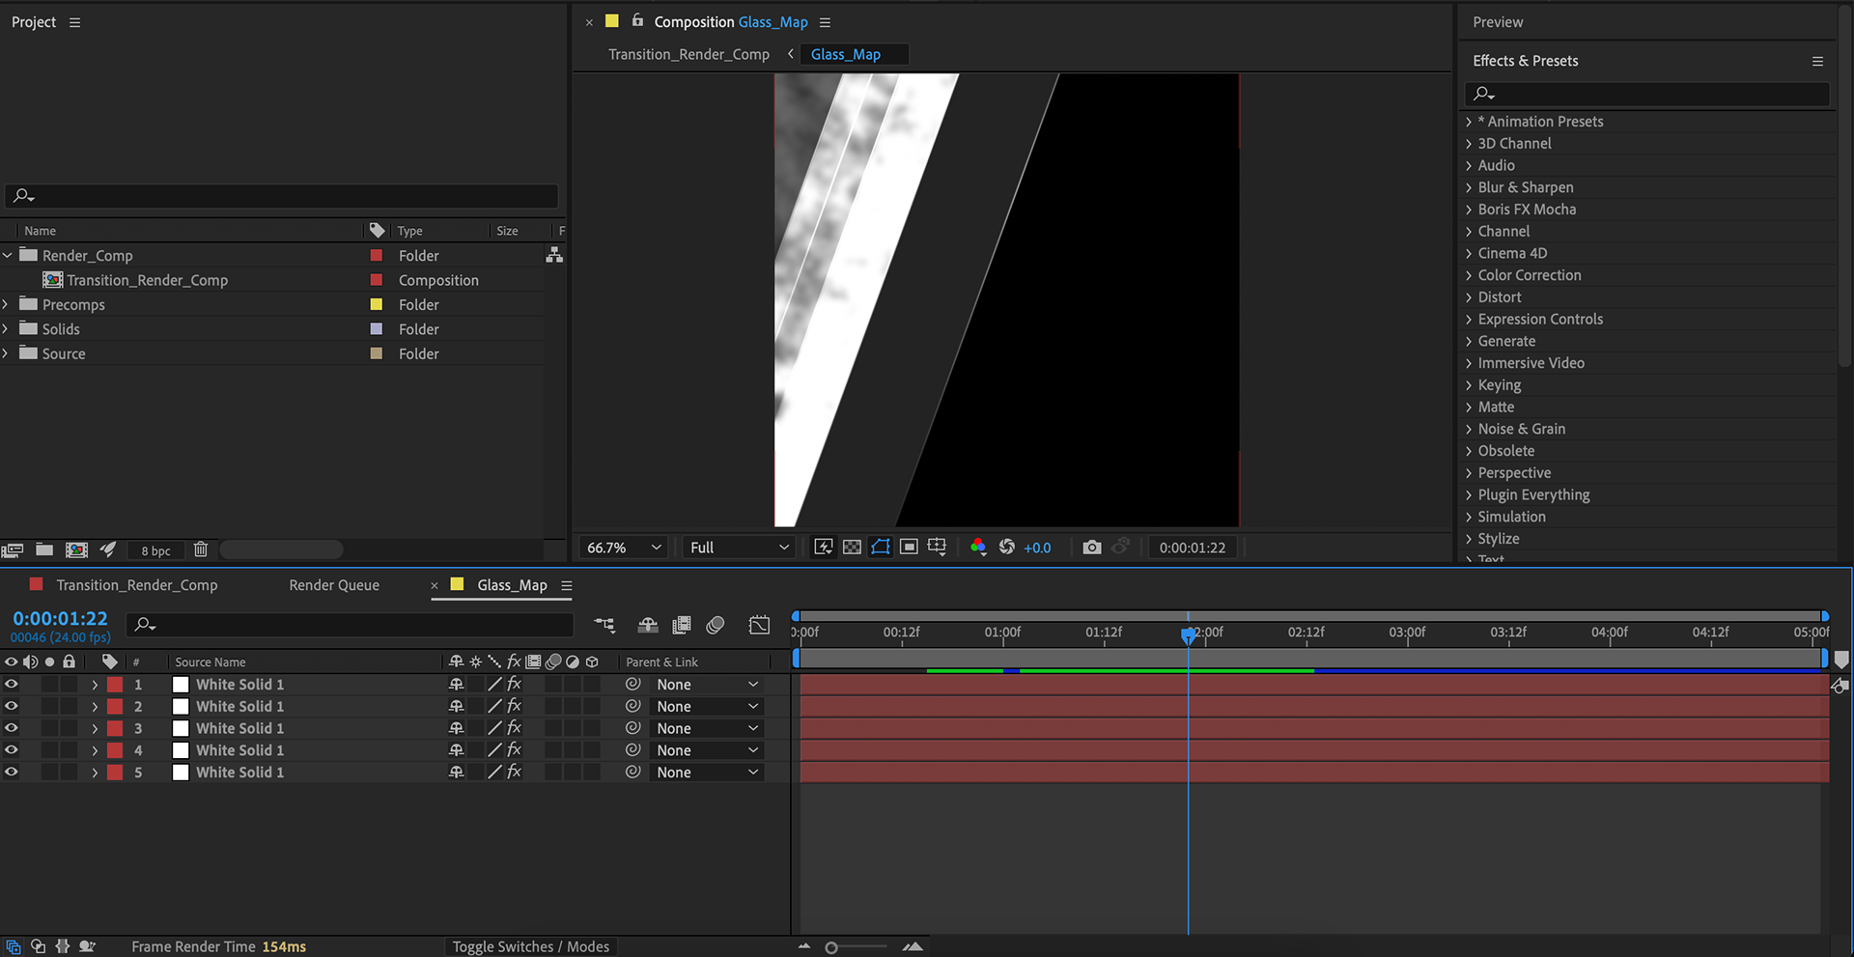Toggle shy switch on layer 2

click(x=456, y=706)
